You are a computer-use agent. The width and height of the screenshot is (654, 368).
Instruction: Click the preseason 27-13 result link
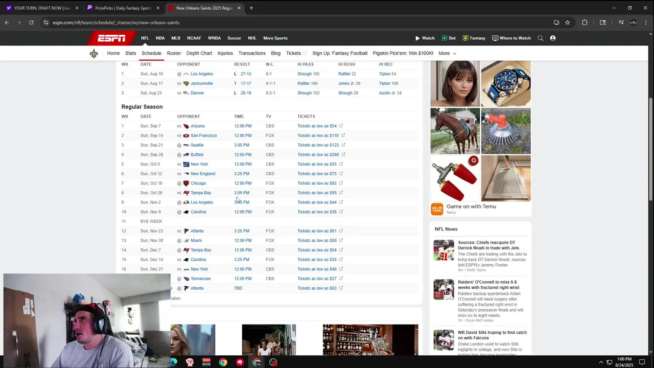coord(246,74)
